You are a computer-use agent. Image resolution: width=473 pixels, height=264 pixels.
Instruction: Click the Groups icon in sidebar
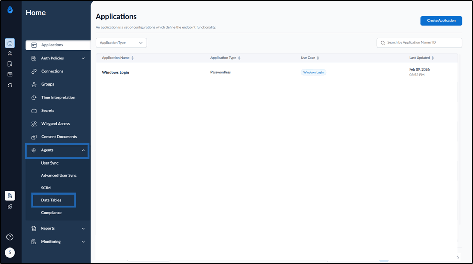(x=34, y=84)
